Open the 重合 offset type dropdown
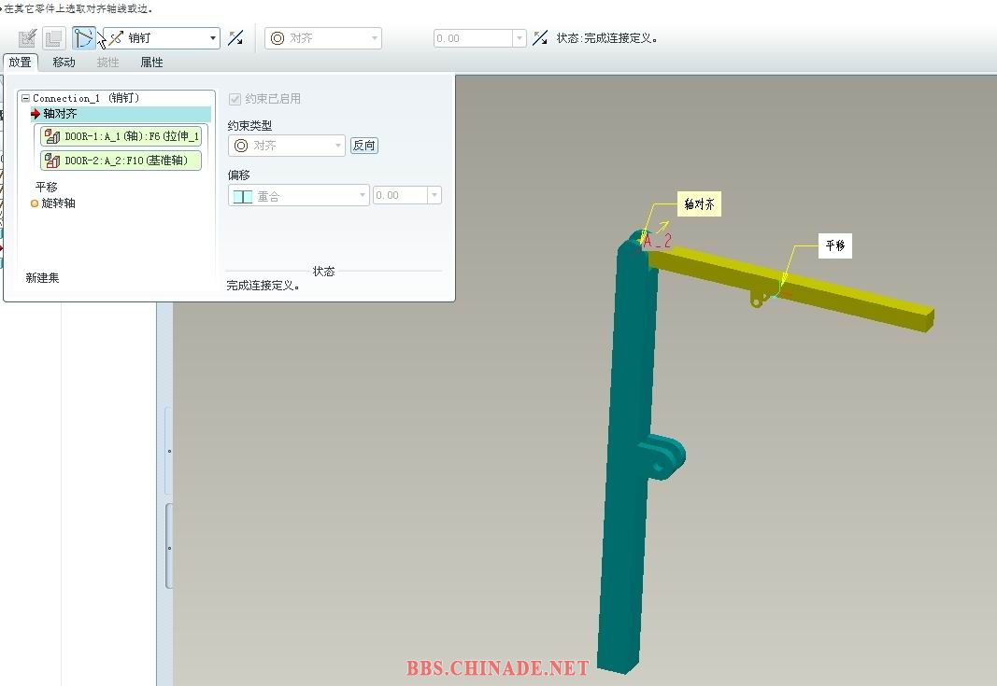Image resolution: width=997 pixels, height=686 pixels. (x=299, y=196)
